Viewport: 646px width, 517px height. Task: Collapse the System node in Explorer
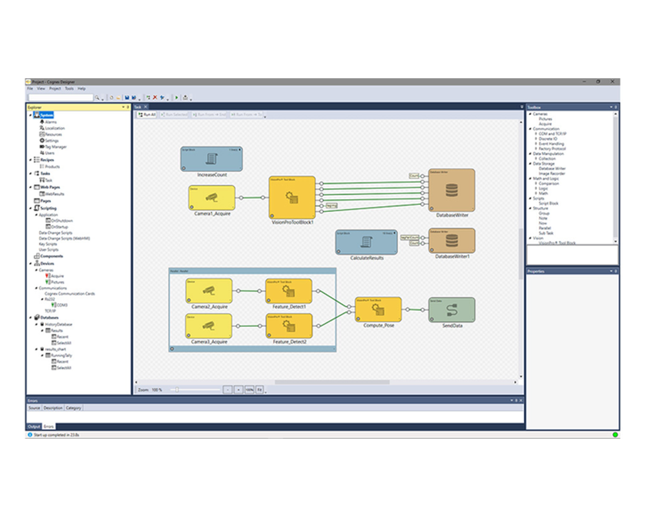[x=30, y=115]
